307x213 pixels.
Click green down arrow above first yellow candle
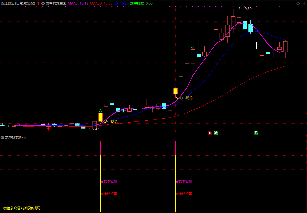(x=100, y=111)
